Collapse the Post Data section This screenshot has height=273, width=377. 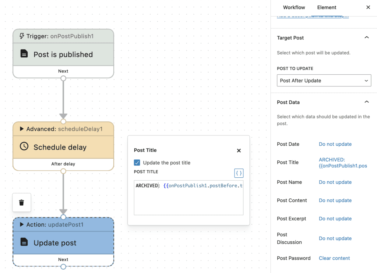pyautogui.click(x=366, y=102)
